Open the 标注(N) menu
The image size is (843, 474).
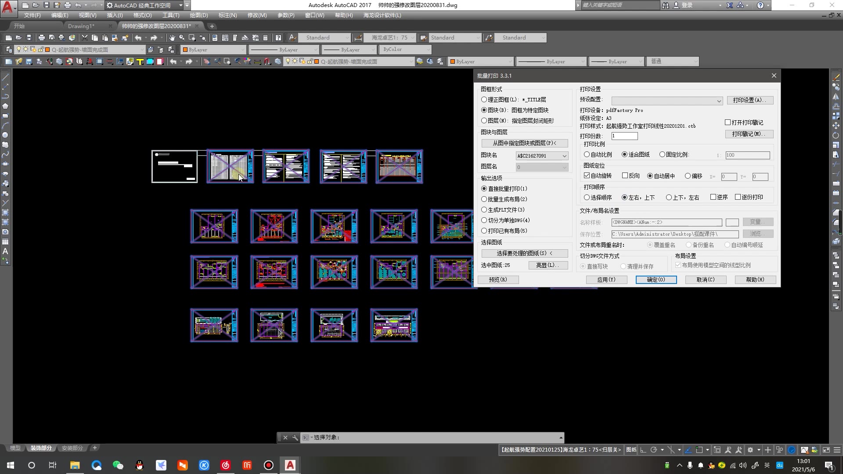pos(227,15)
